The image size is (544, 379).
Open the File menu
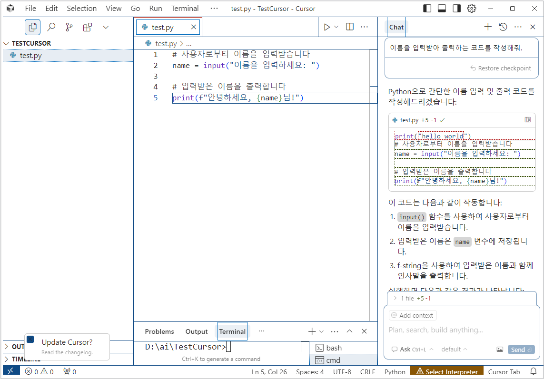point(30,9)
